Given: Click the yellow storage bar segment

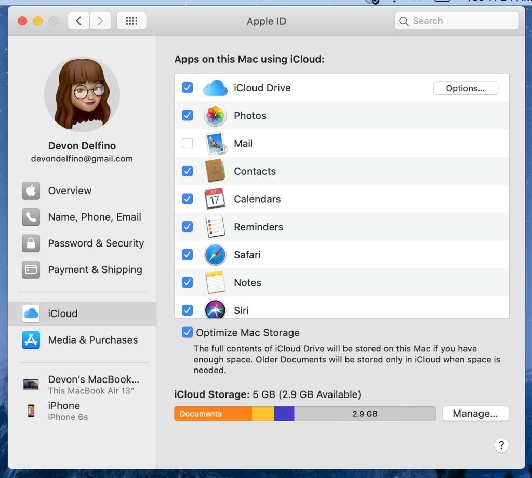Looking at the screenshot, I should tap(263, 414).
